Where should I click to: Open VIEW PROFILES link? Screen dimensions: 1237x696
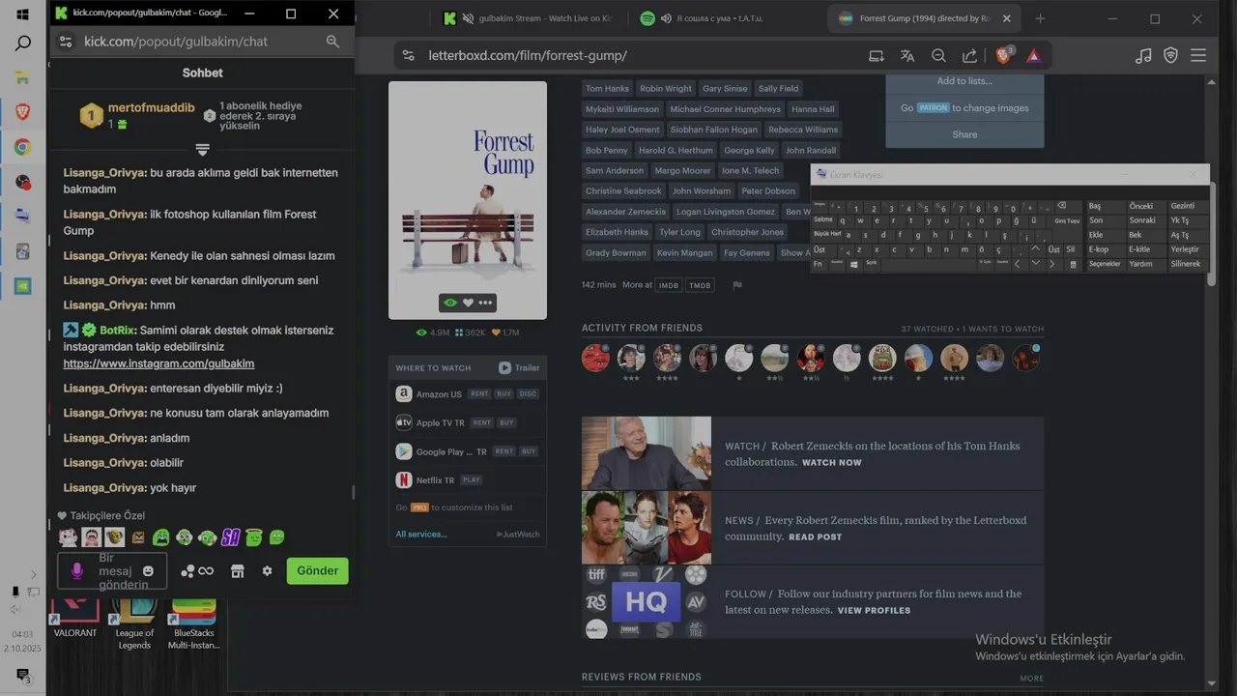874,610
